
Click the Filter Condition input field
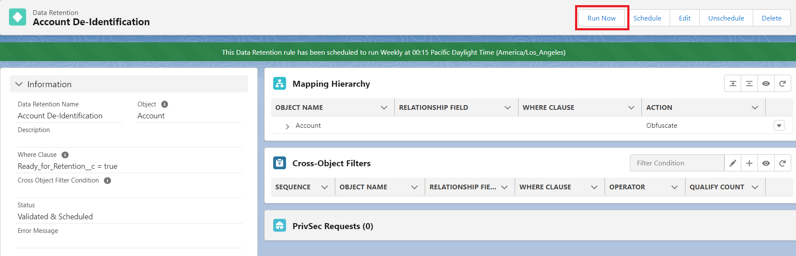pos(677,163)
